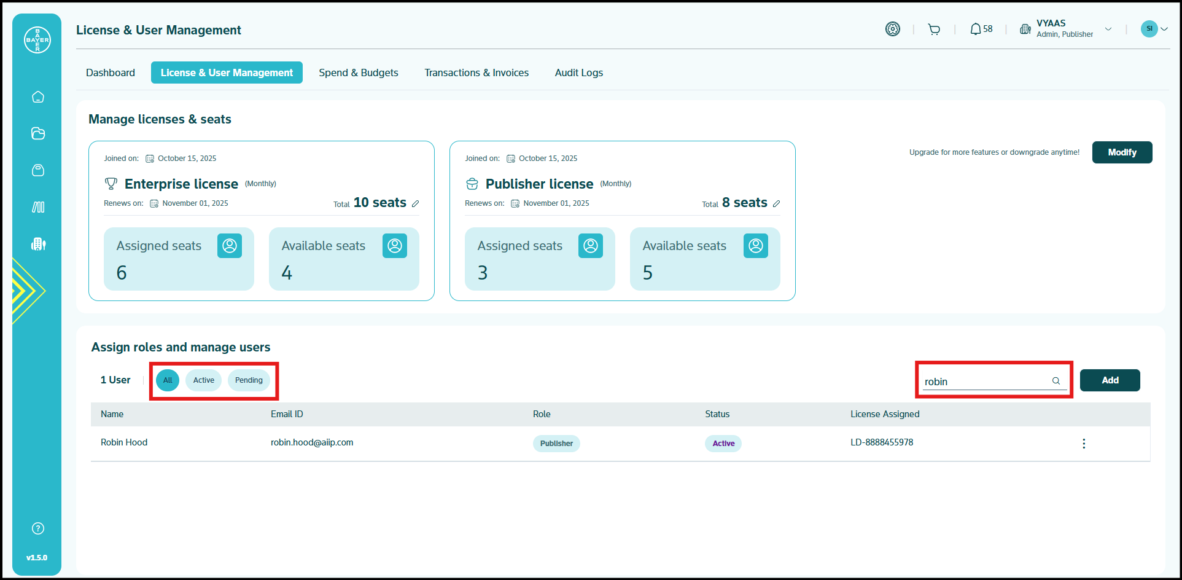Filter users by Pending status

(x=249, y=380)
